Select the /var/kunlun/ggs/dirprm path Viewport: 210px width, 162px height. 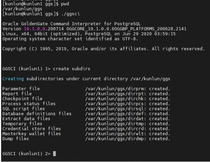click(x=115, y=89)
